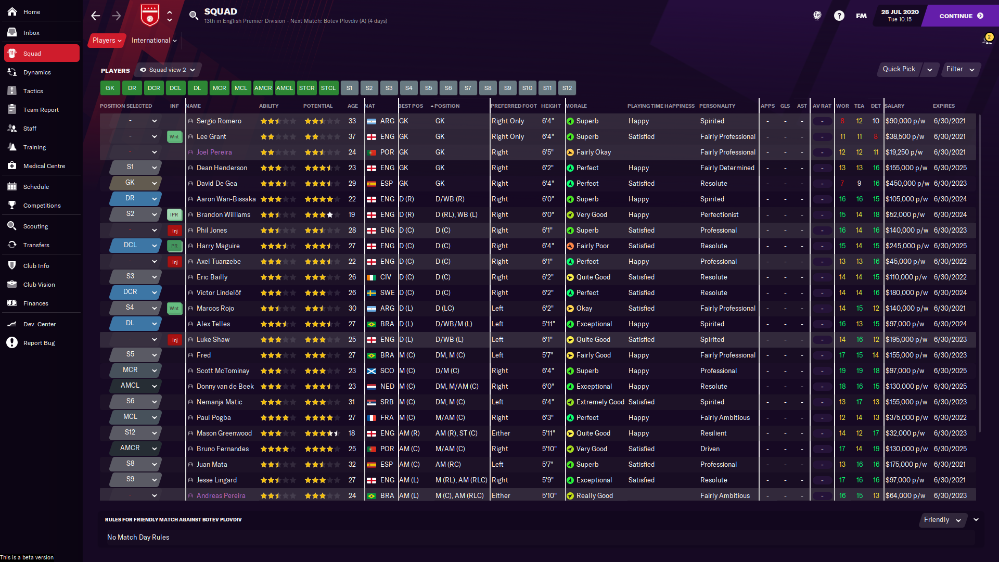999x562 pixels.
Task: Click the search magnifier icon
Action: (x=194, y=16)
